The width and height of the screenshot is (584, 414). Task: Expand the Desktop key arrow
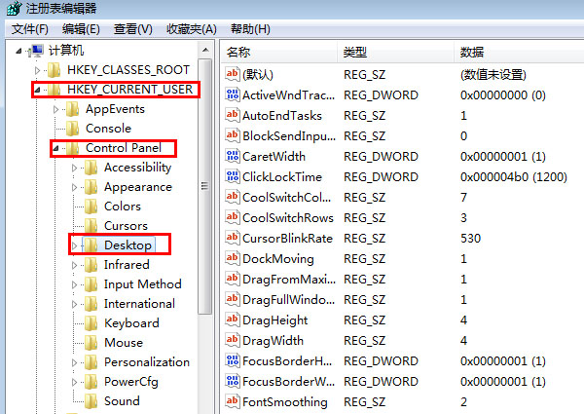click(75, 245)
